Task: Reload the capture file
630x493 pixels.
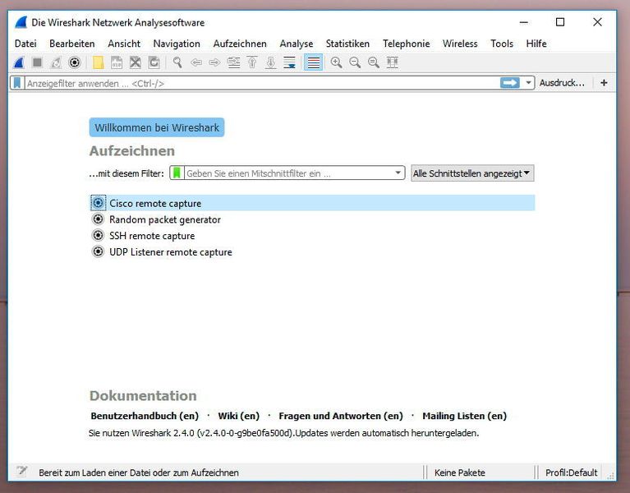Action: pyautogui.click(x=154, y=62)
